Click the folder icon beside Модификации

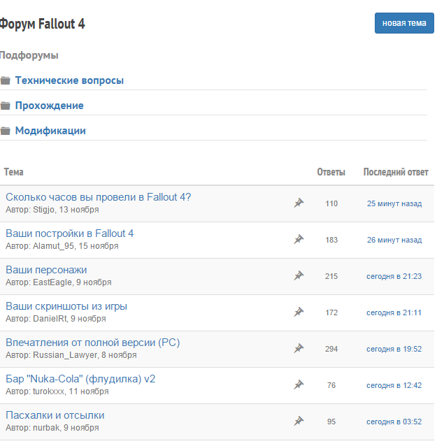pyautogui.click(x=5, y=131)
